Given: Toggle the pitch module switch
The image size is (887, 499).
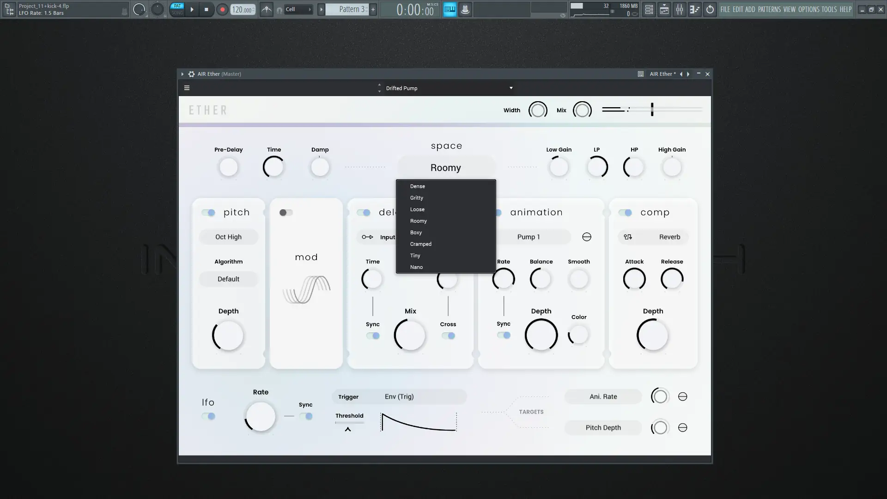Looking at the screenshot, I should pyautogui.click(x=208, y=213).
